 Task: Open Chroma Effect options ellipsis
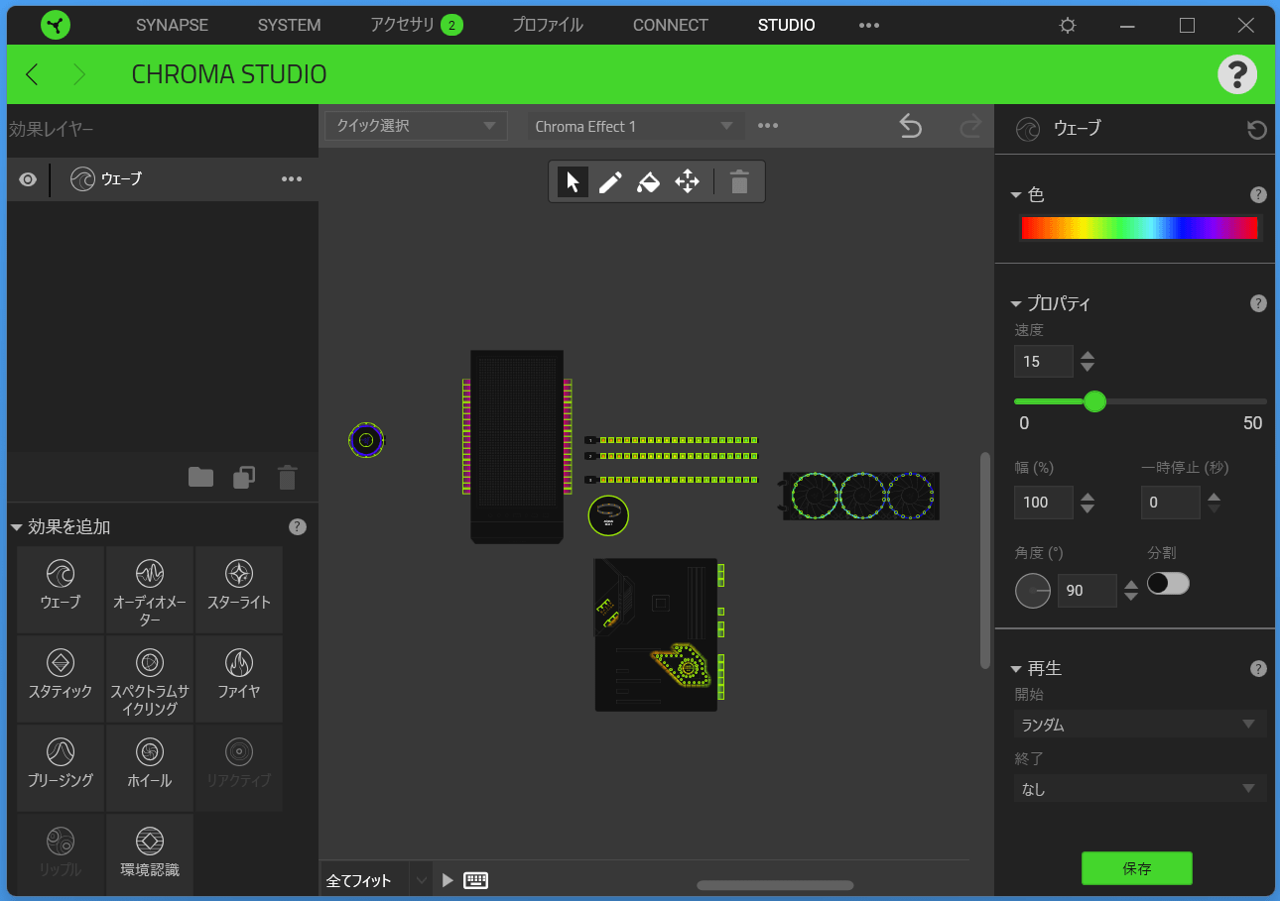pyautogui.click(x=768, y=126)
